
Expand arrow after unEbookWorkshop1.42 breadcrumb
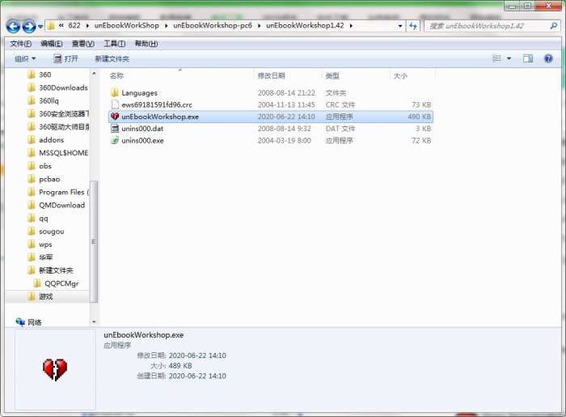click(x=351, y=26)
